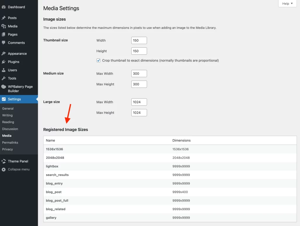This screenshot has height=226, width=300.
Task: Click the Users person icon
Action: coord(4,70)
